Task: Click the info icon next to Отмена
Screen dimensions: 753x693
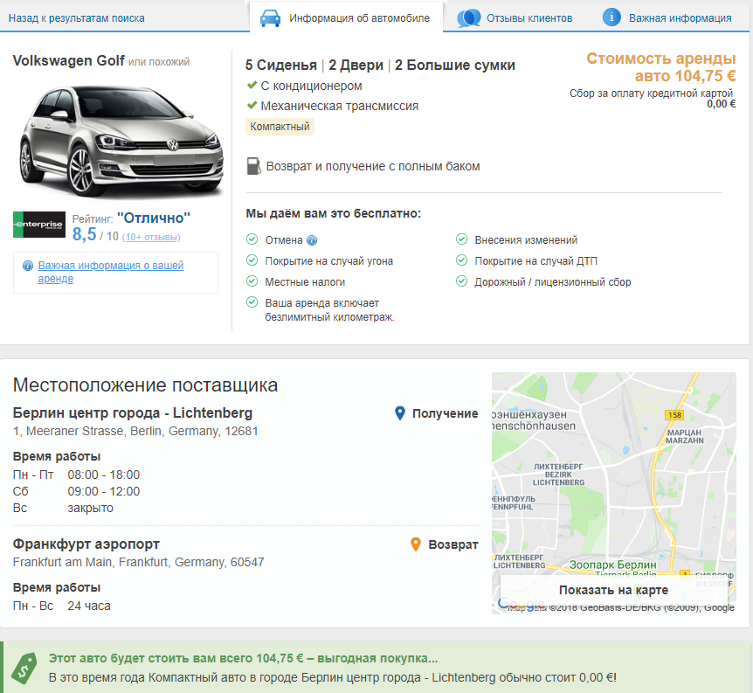Action: click(312, 240)
